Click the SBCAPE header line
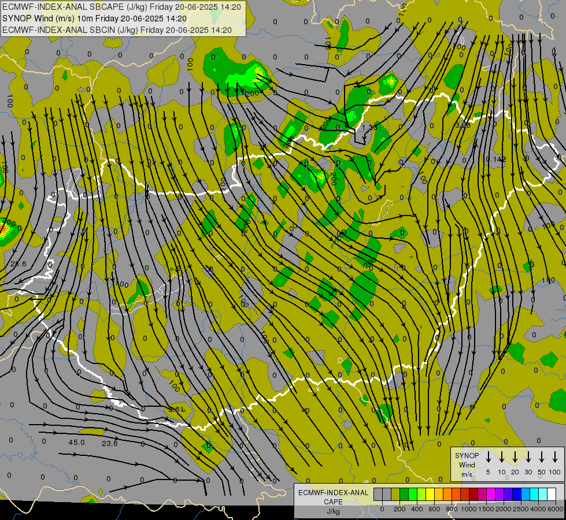 click(x=121, y=7)
